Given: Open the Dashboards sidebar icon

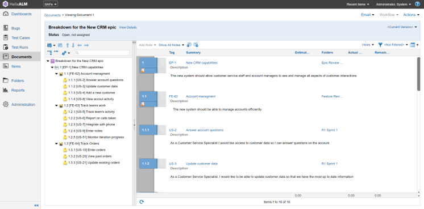Looking at the screenshot, I should 6,14.
